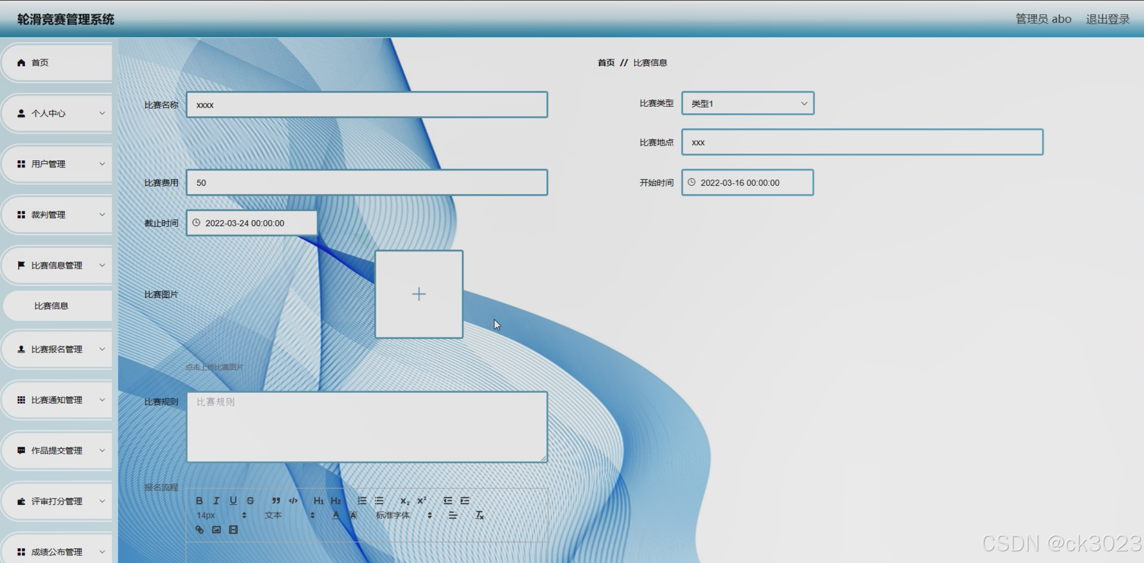Open the 比赛类型 dropdown
The width and height of the screenshot is (1144, 563).
pyautogui.click(x=747, y=103)
